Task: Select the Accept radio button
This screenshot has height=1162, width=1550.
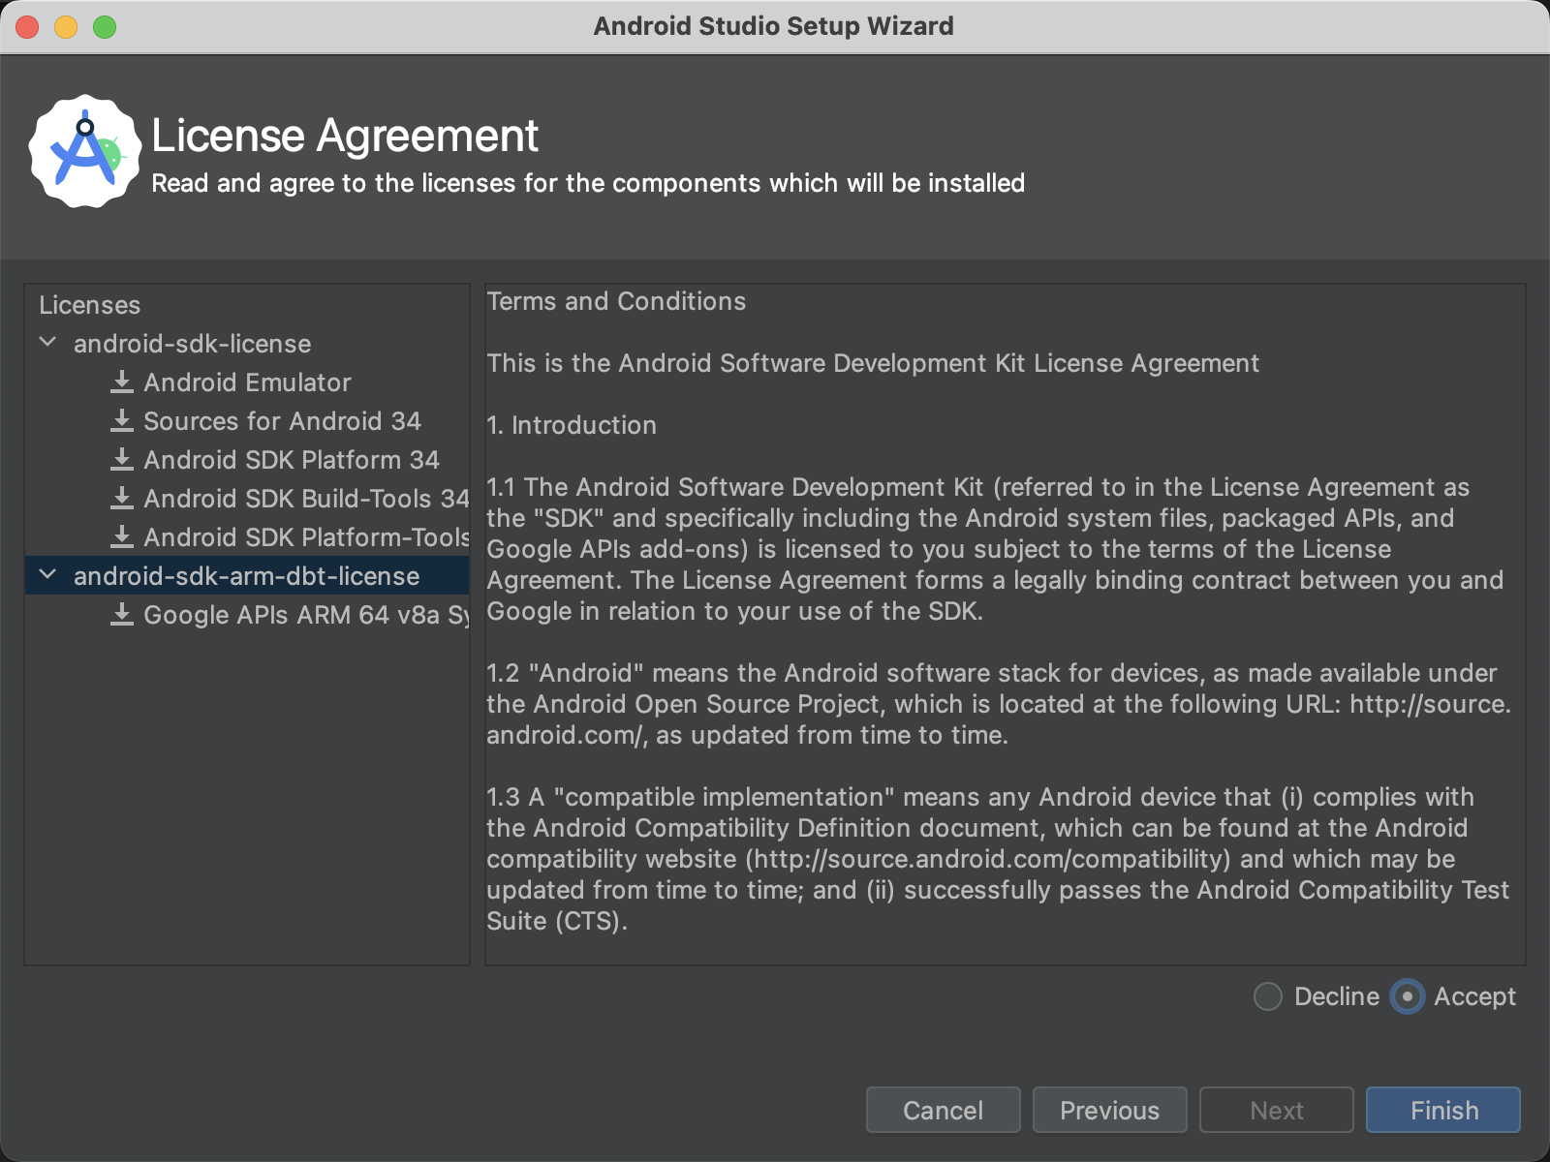Action: 1408,996
